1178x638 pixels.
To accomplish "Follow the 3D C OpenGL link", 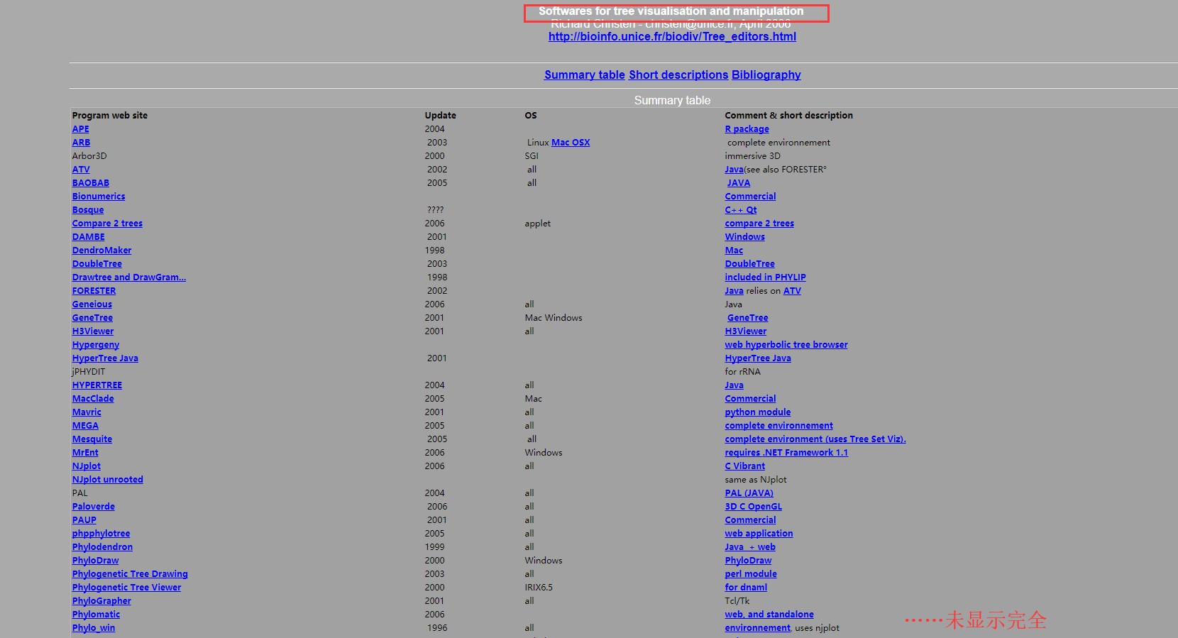I will pos(754,507).
